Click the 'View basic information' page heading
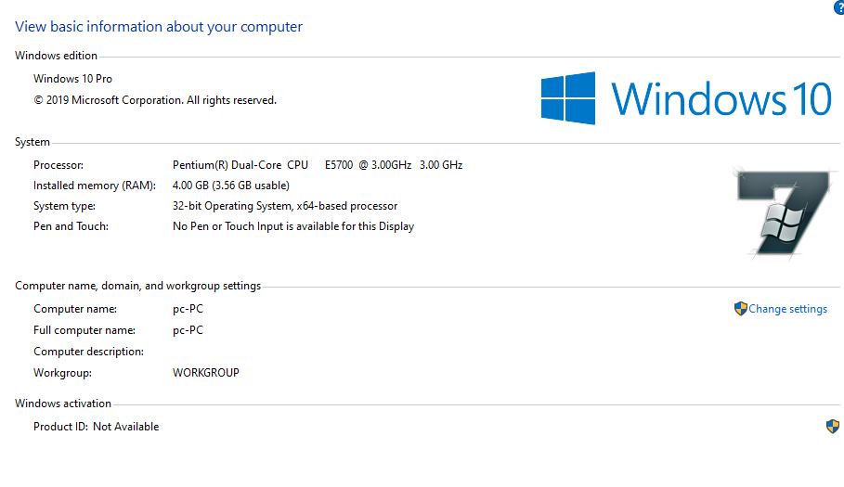This screenshot has width=844, height=487. point(159,27)
